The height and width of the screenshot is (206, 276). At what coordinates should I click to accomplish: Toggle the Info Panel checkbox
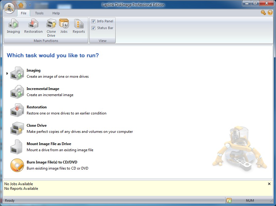click(94, 21)
